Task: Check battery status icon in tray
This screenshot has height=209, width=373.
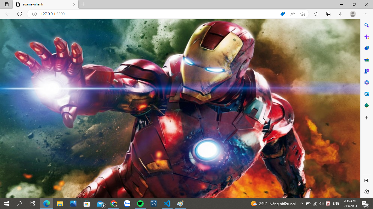Action: (x=309, y=204)
